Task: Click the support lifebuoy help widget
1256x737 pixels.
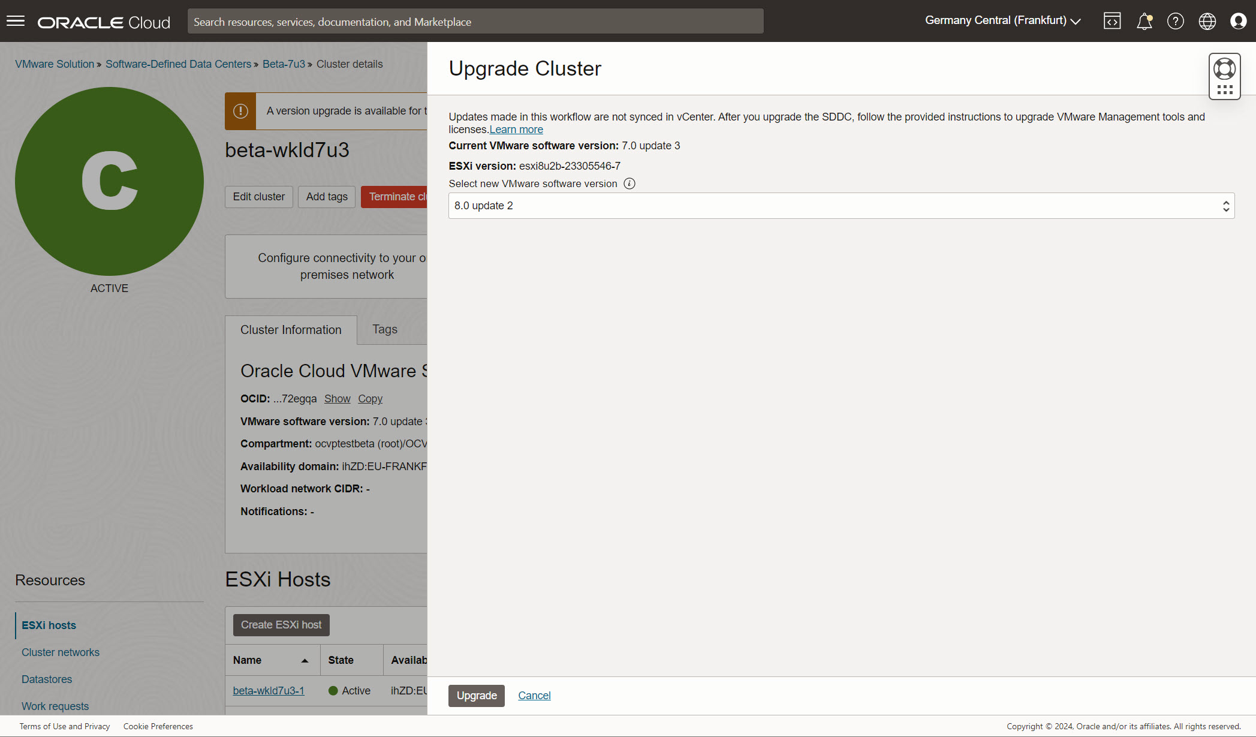Action: click(x=1224, y=69)
